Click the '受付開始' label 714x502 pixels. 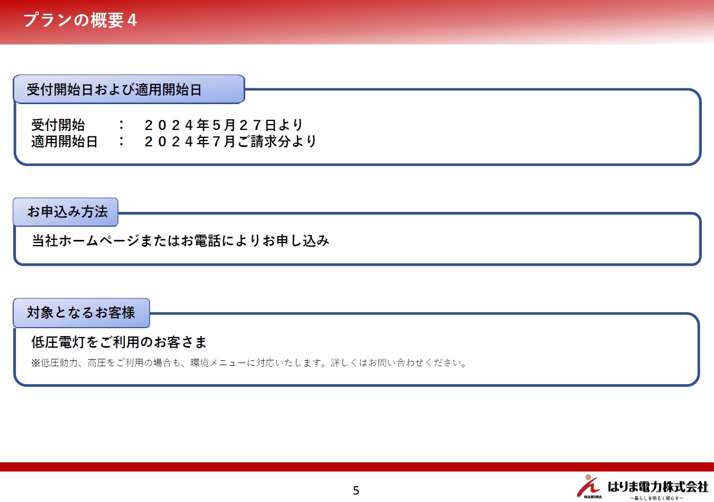[x=58, y=125]
